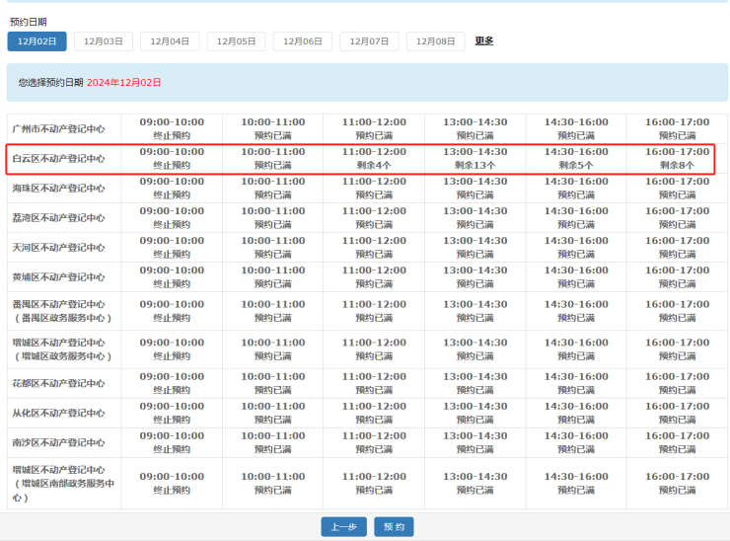Select the 12月02日 date tab
The width and height of the screenshot is (730, 541).
coord(37,41)
